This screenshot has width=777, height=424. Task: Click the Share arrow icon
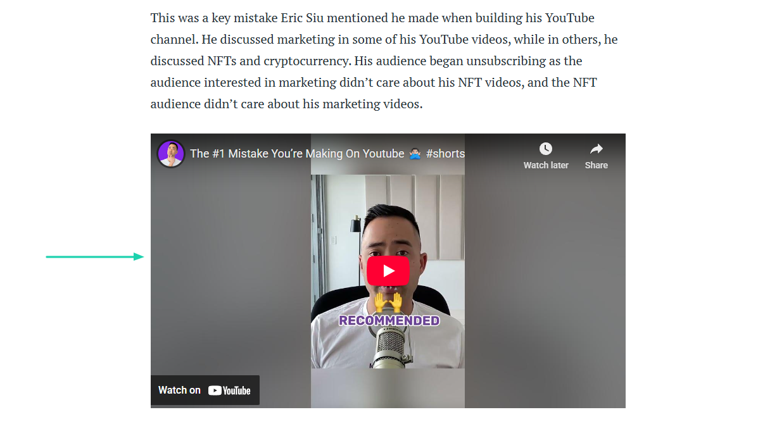click(x=597, y=149)
